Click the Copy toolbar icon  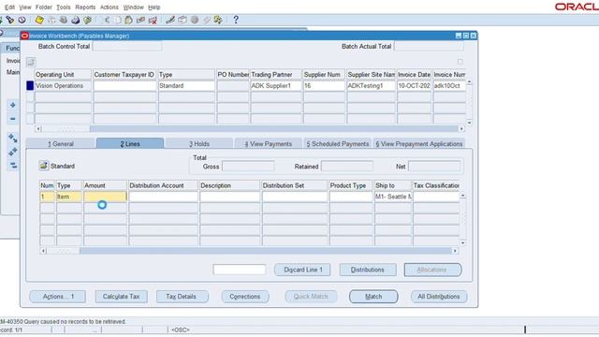coord(118,20)
